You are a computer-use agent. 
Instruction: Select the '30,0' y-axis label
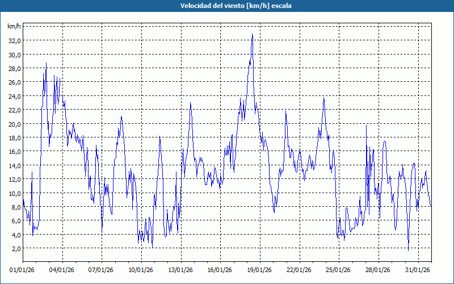[15, 55]
